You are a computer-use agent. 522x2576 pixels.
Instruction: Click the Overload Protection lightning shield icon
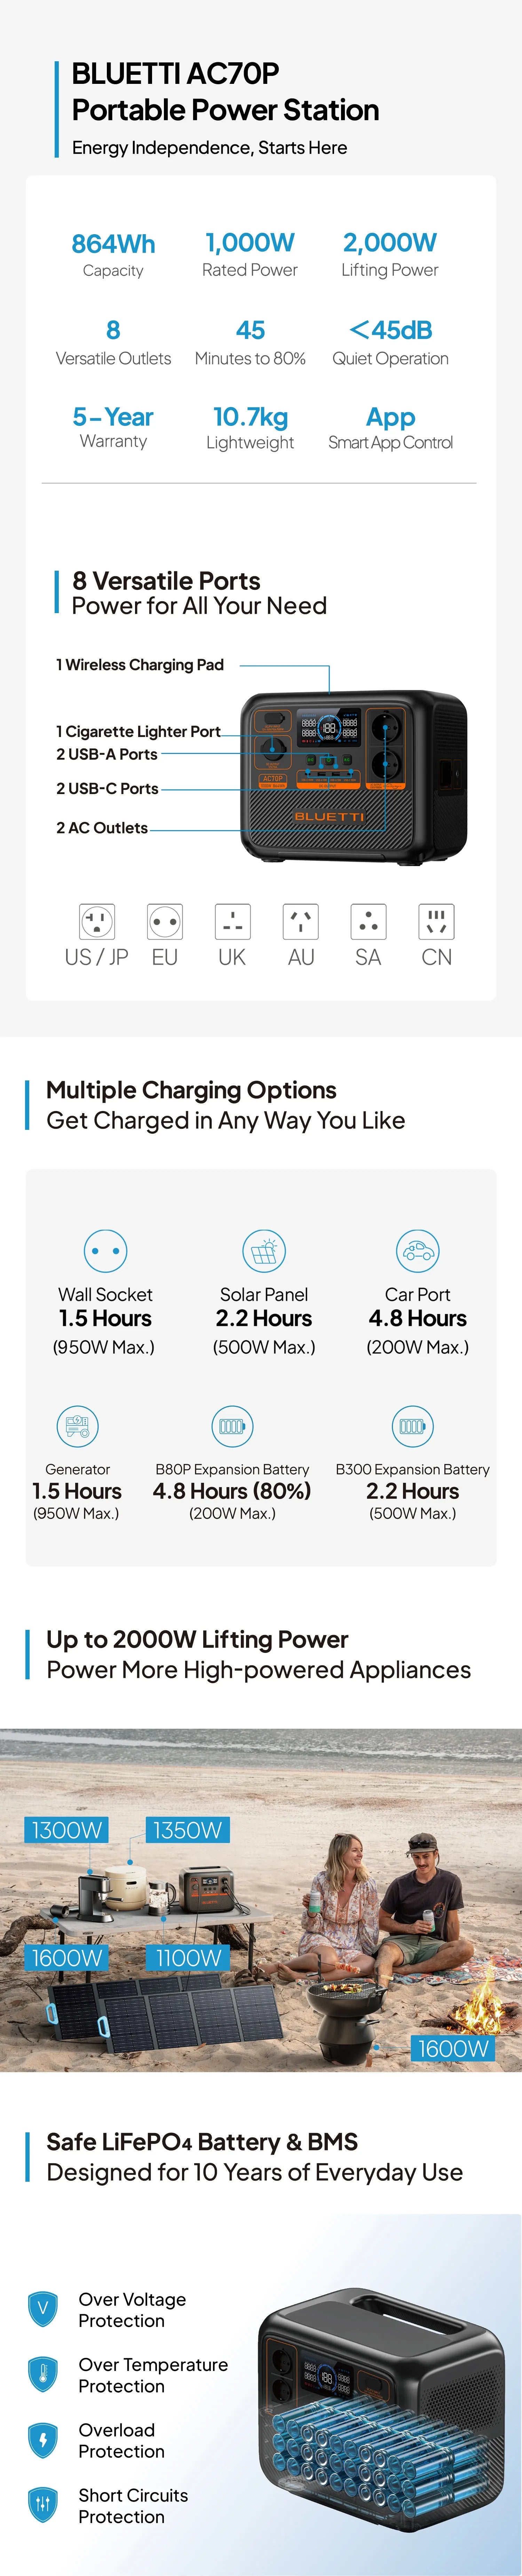[x=42, y=2440]
